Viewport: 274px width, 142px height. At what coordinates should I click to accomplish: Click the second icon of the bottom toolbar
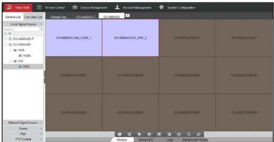129,134
